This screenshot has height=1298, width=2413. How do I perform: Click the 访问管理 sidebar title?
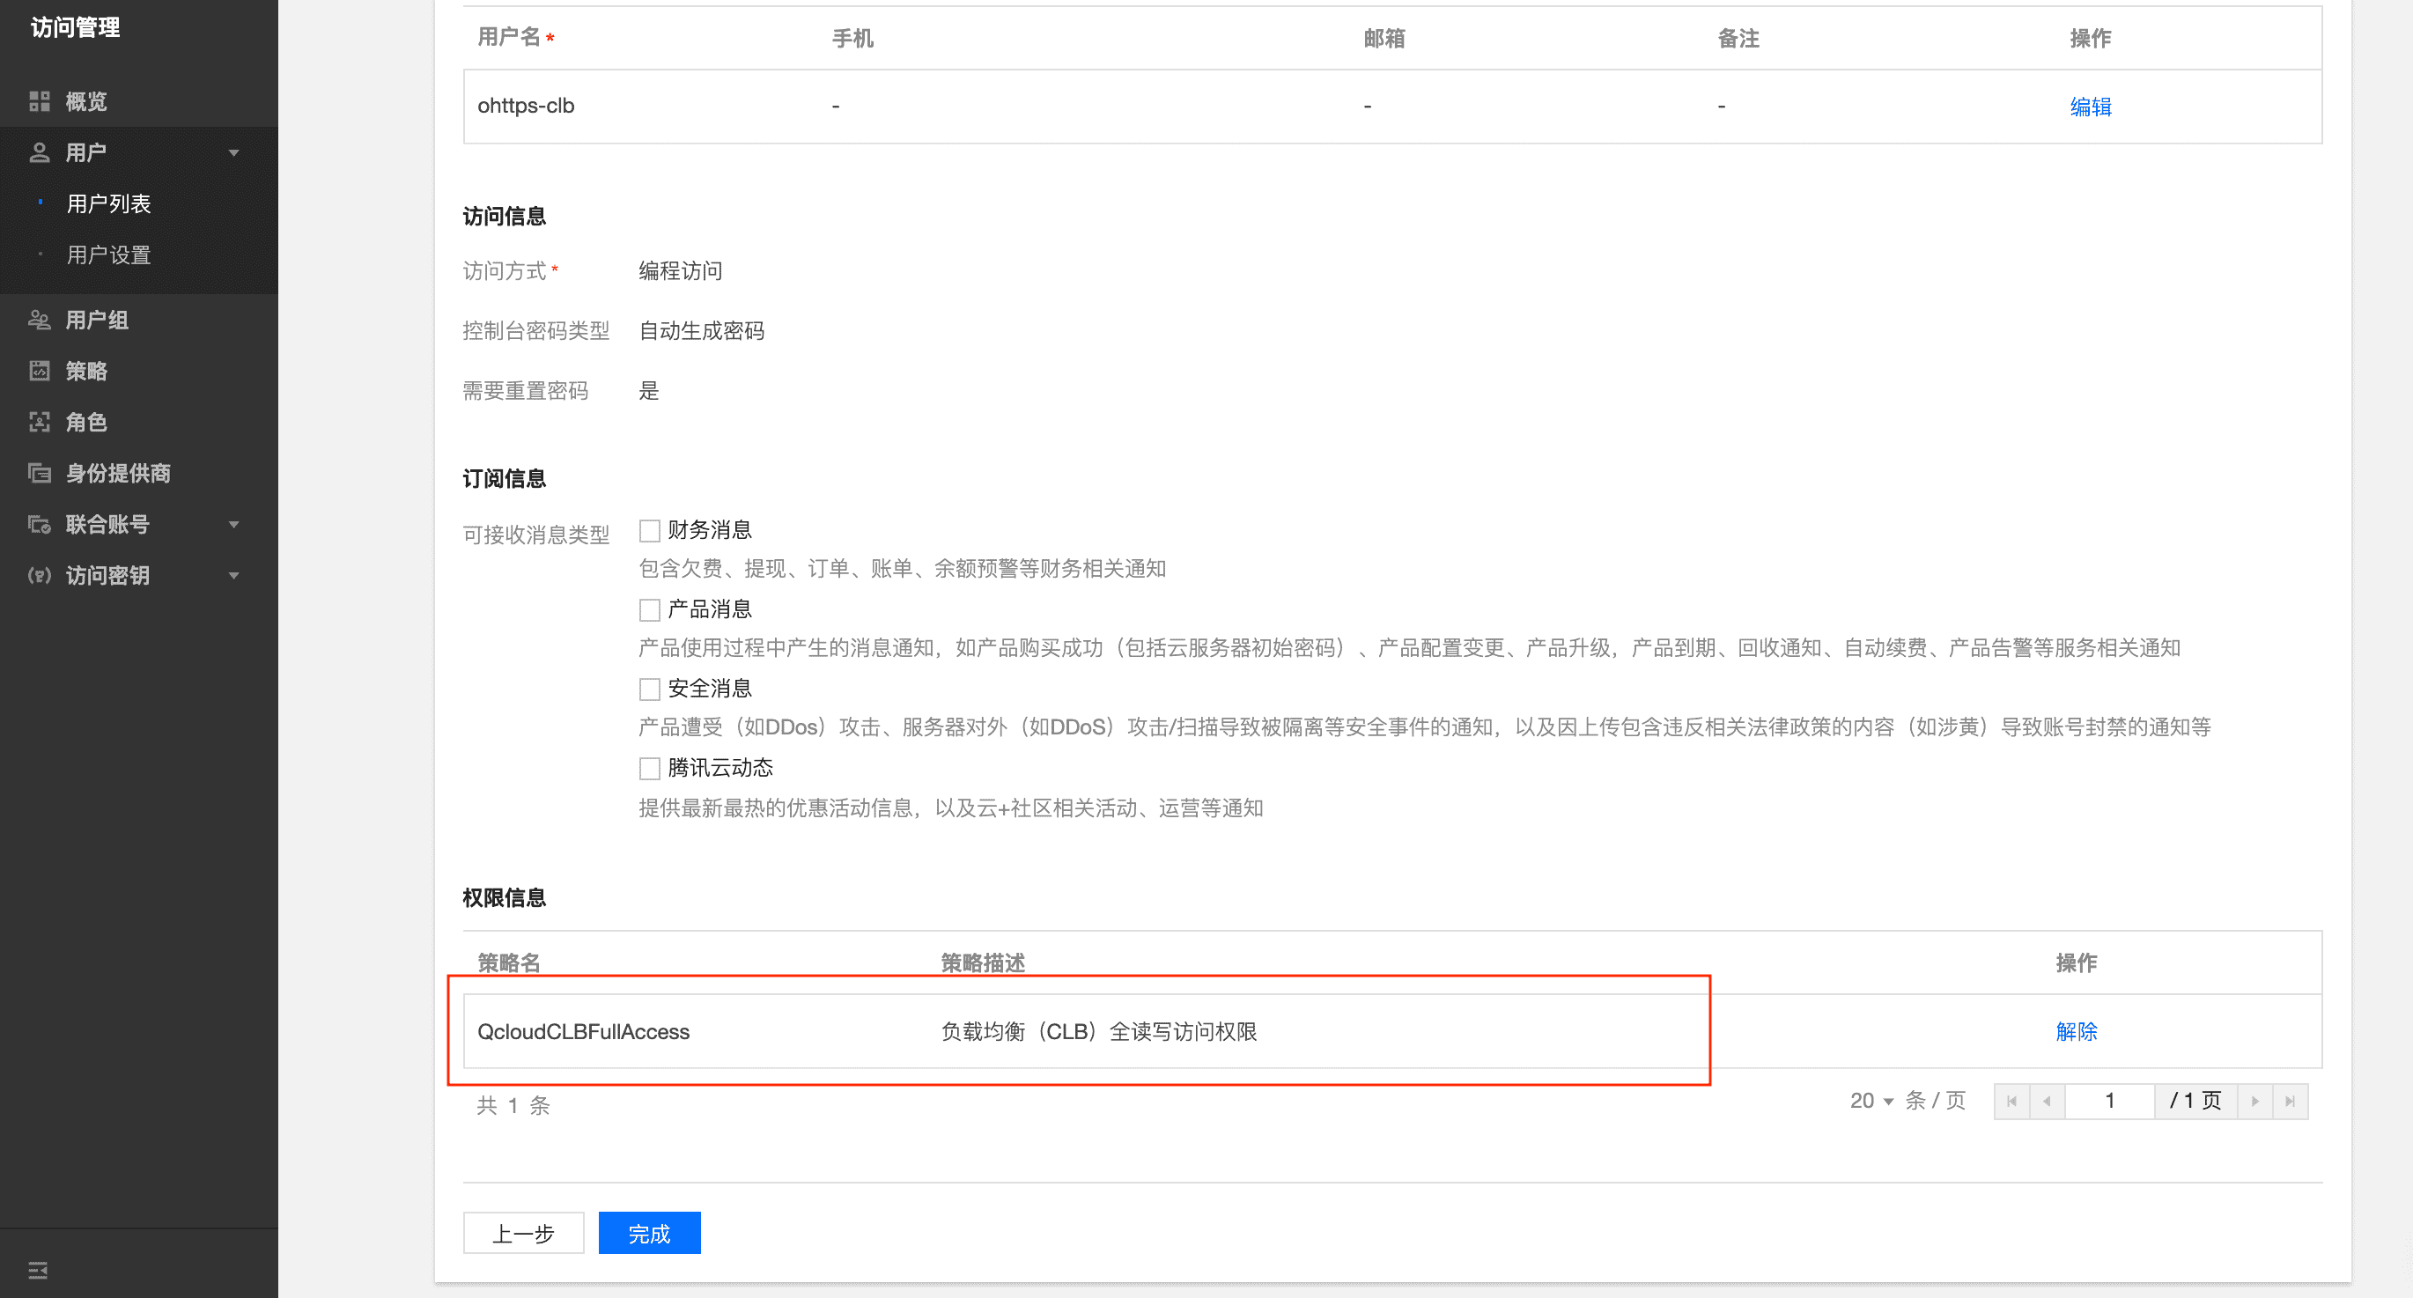[x=75, y=27]
